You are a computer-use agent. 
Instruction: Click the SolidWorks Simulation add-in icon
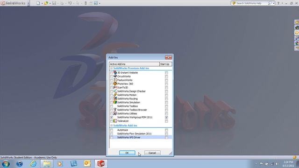[x=115, y=102]
